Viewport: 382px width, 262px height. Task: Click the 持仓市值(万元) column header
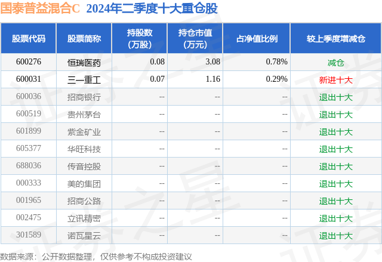[195, 38]
